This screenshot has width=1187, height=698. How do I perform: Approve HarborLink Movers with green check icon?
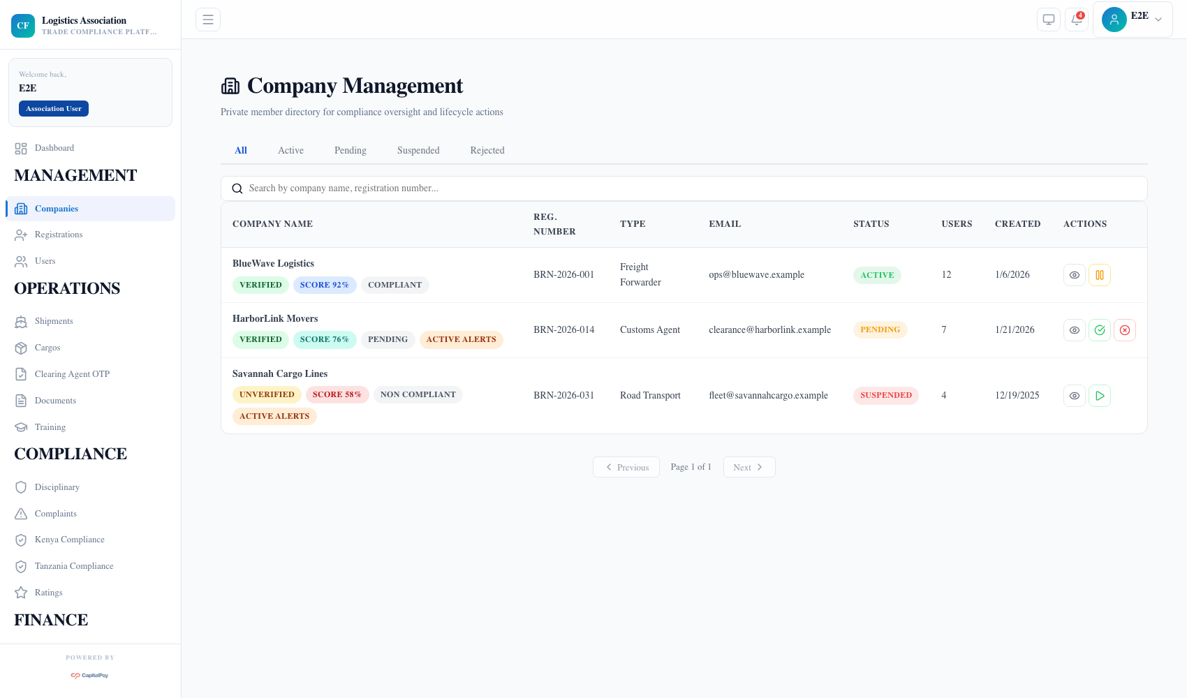1100,330
